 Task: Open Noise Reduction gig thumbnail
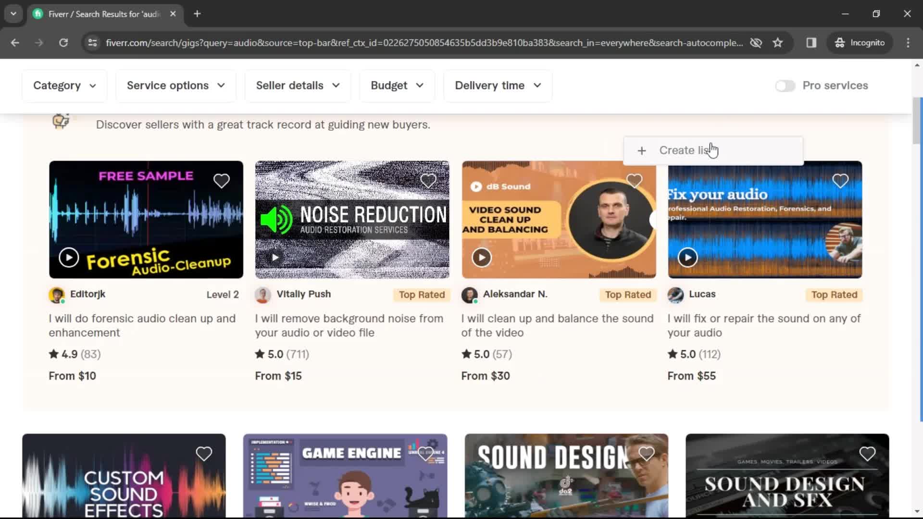coord(352,220)
